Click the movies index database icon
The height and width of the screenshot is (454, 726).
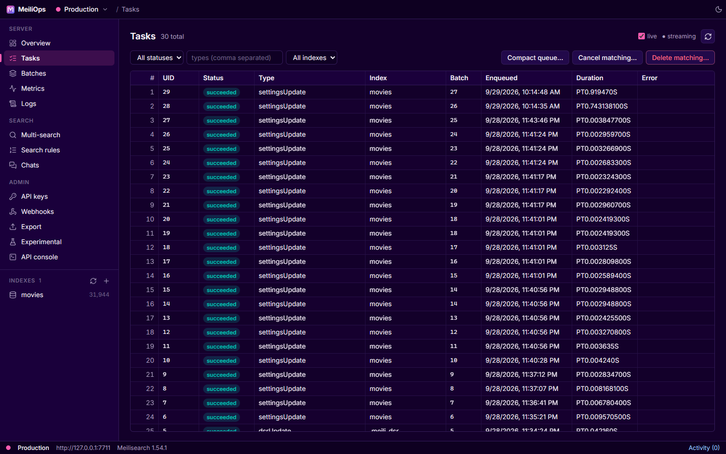tap(13, 295)
